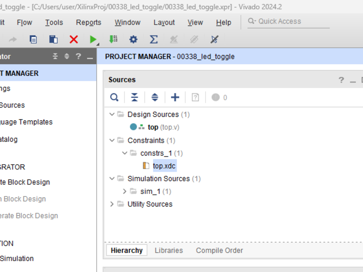363x272 pixels.
Task: Click the Generate Bitstream download icon
Action: click(x=113, y=39)
